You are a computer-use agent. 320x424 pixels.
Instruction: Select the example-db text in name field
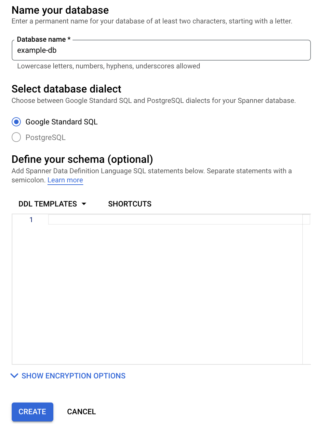click(37, 50)
